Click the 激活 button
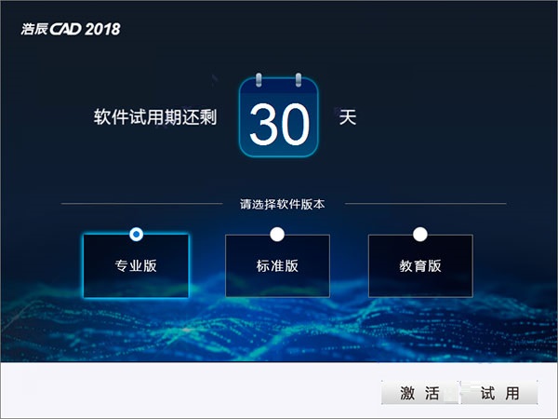Screen dimensions: 558x419 420,393
